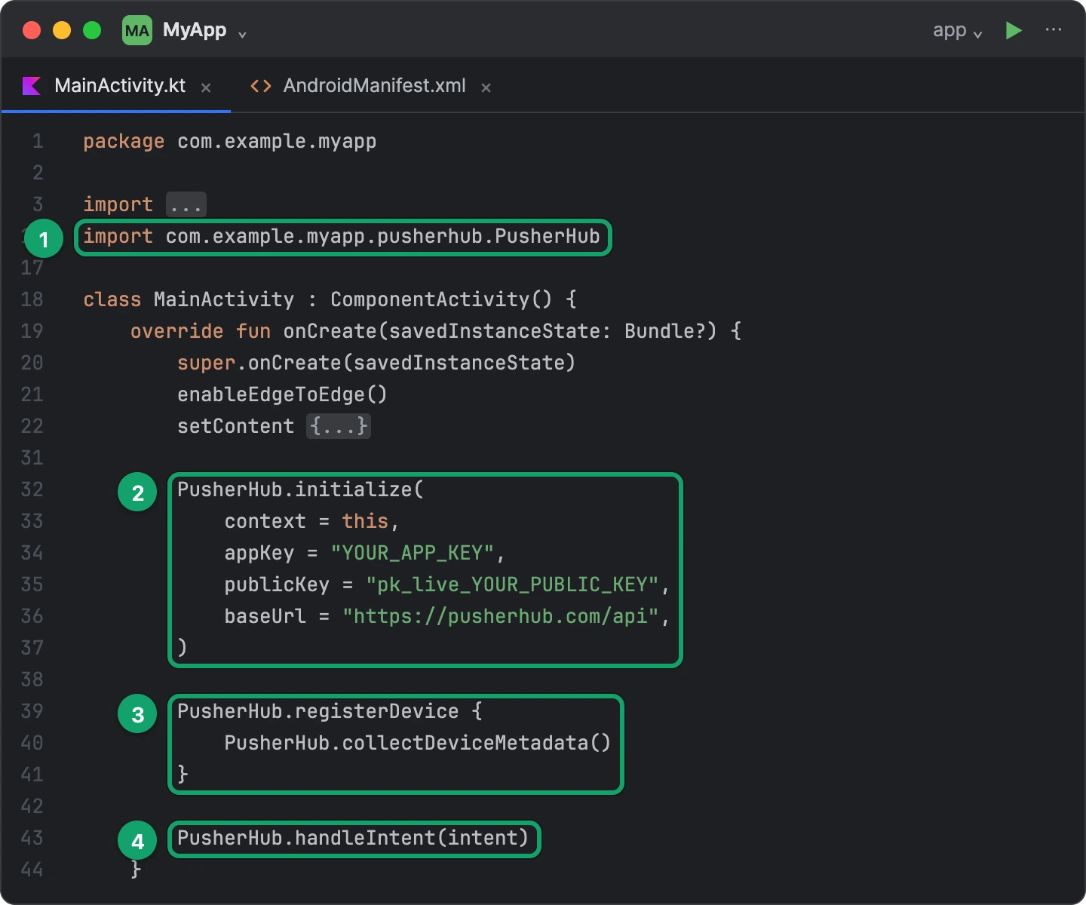This screenshot has height=905, width=1086.
Task: Click the "pk_live_YOUR_PUBLIC_KEY" string
Action: [512, 584]
